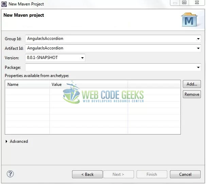Open help via the question mark icon

pyautogui.click(x=10, y=174)
